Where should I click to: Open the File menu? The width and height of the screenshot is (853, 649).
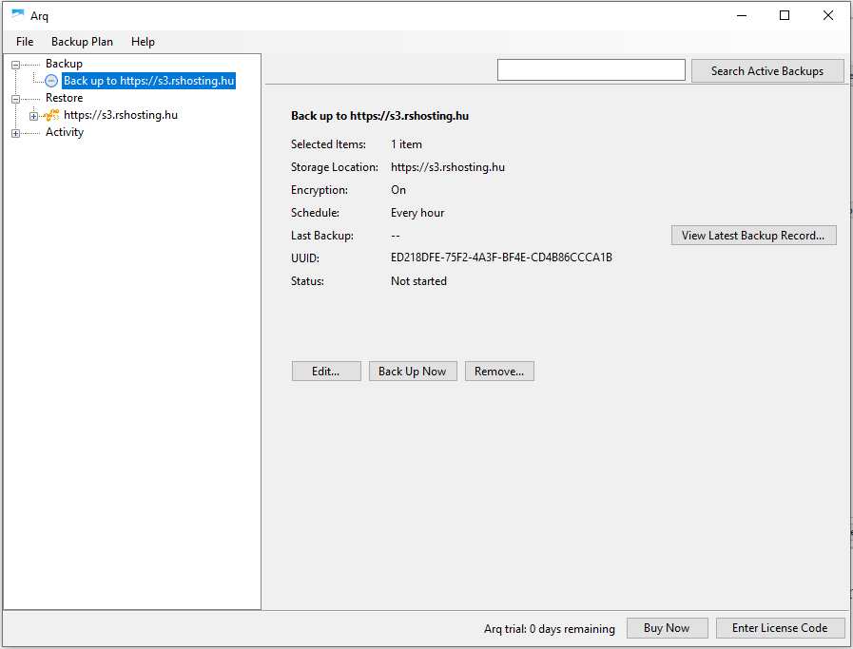pyautogui.click(x=25, y=42)
